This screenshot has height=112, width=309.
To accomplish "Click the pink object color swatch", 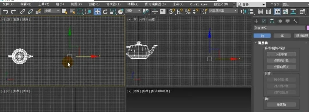I will pyautogui.click(x=308, y=28).
